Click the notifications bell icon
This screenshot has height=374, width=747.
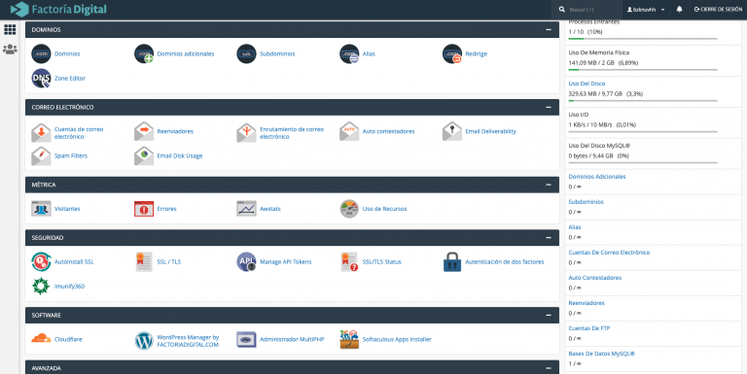tap(679, 9)
